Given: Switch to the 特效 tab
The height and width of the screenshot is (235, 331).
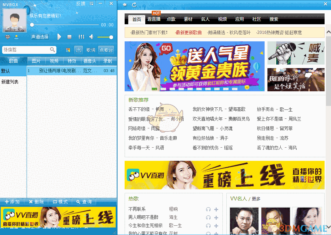Looking at the screenshot, I should point(72,61).
